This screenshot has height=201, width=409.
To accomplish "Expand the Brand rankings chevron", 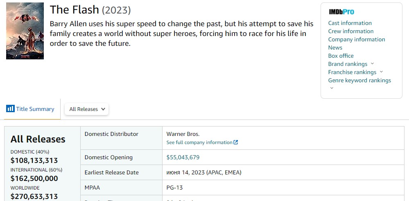I will pyautogui.click(x=372, y=63).
